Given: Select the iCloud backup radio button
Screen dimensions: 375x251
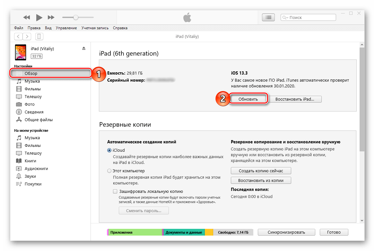Looking at the screenshot, I should (x=109, y=150).
